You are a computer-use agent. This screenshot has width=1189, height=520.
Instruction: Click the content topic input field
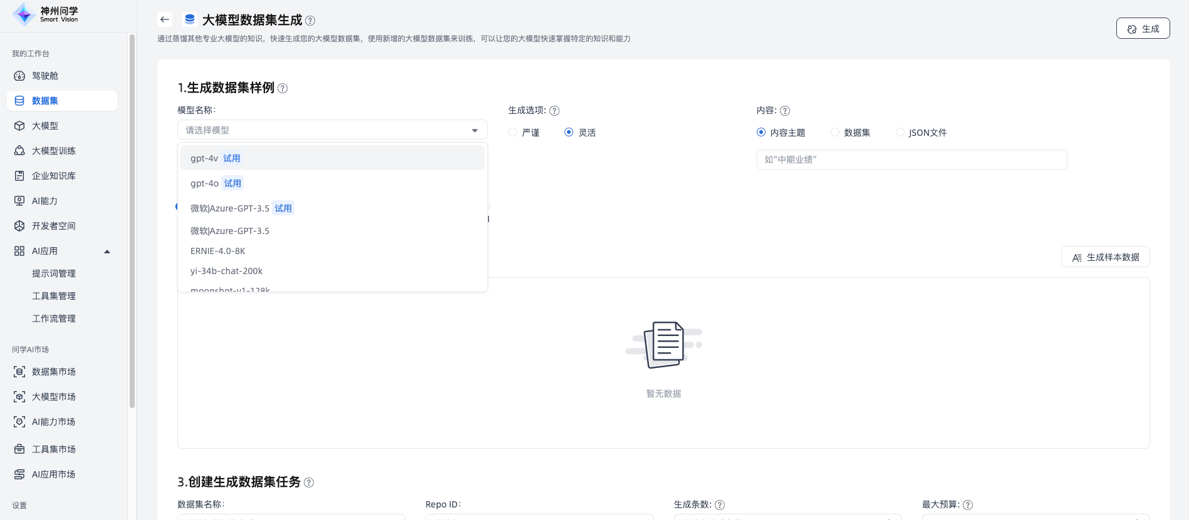pos(911,160)
